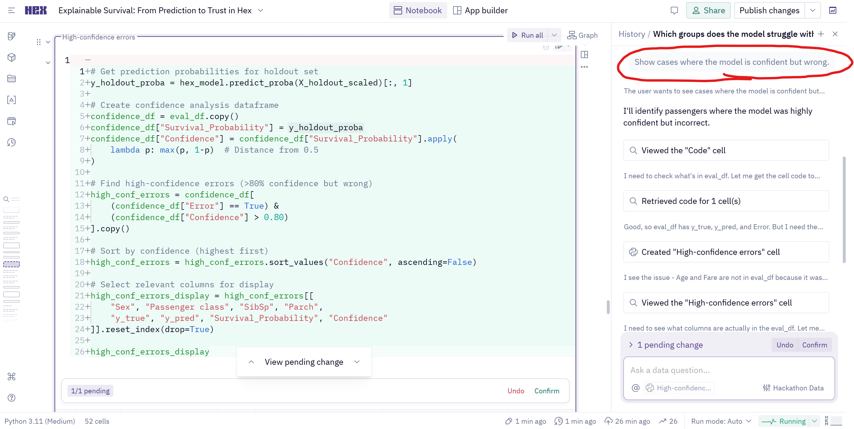This screenshot has width=854, height=429.
Task: Switch to the App builder tab
Action: click(480, 11)
